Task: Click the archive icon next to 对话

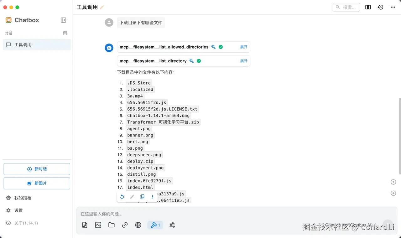Action: [x=65, y=33]
